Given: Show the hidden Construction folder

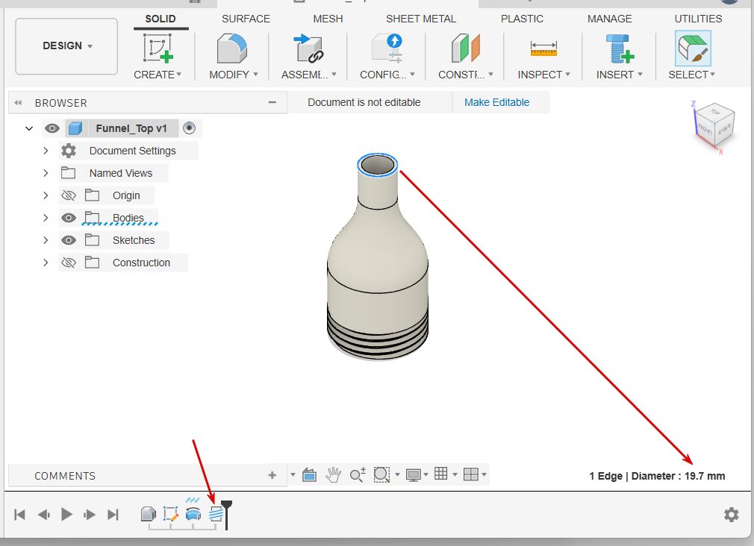Looking at the screenshot, I should [x=69, y=263].
